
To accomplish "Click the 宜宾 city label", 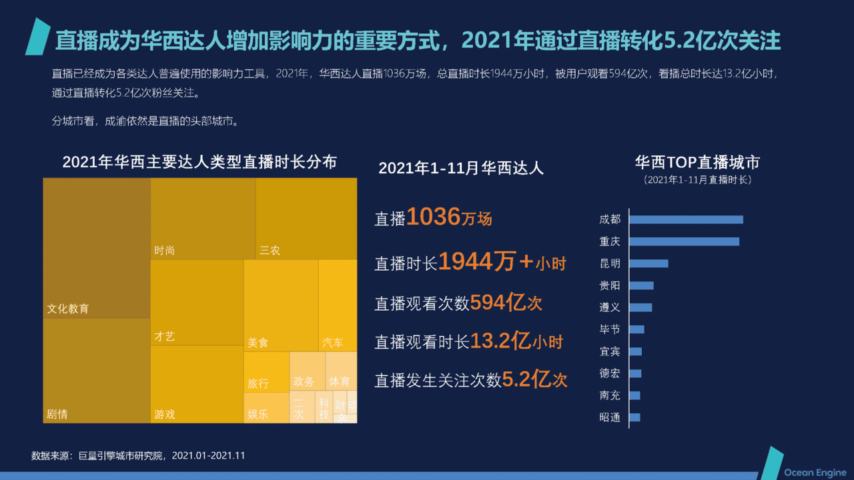I will [610, 351].
